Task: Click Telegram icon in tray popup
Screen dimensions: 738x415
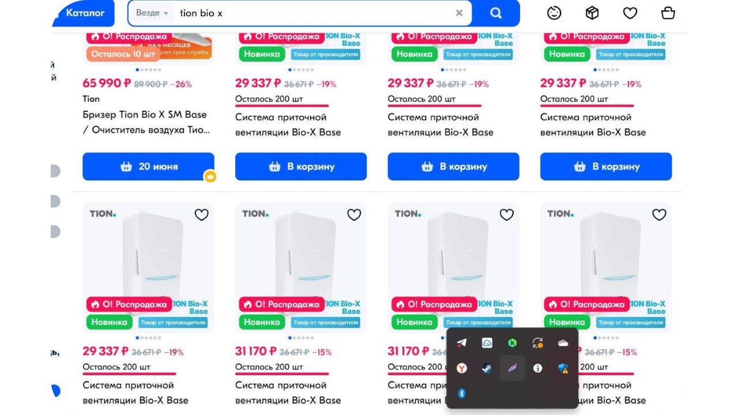Action: click(462, 343)
